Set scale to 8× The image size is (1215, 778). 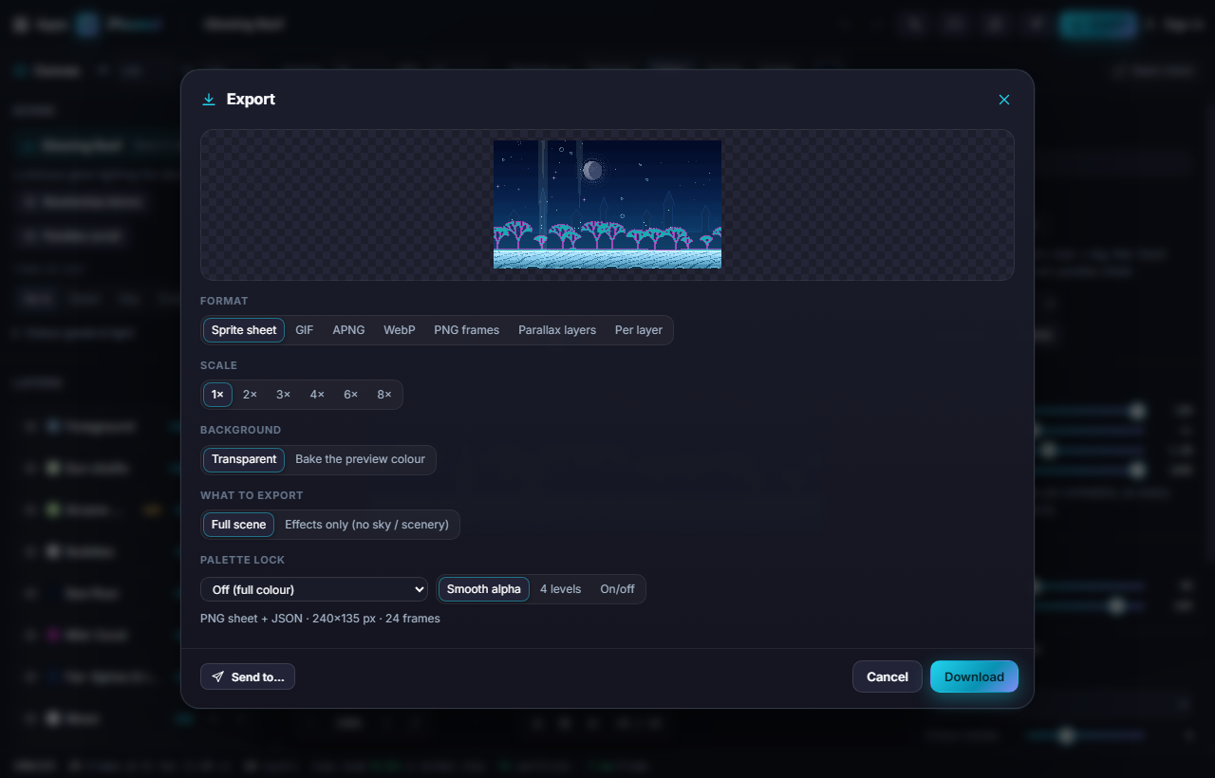[x=384, y=395]
